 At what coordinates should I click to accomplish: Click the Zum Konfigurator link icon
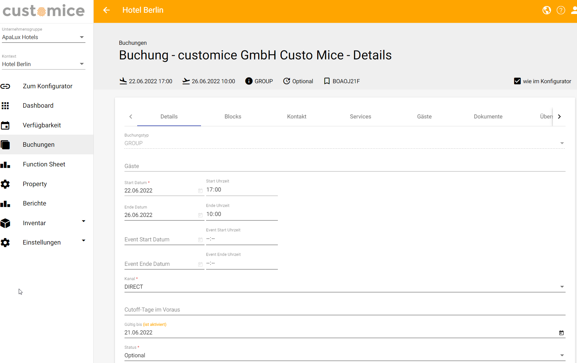[x=5, y=86]
